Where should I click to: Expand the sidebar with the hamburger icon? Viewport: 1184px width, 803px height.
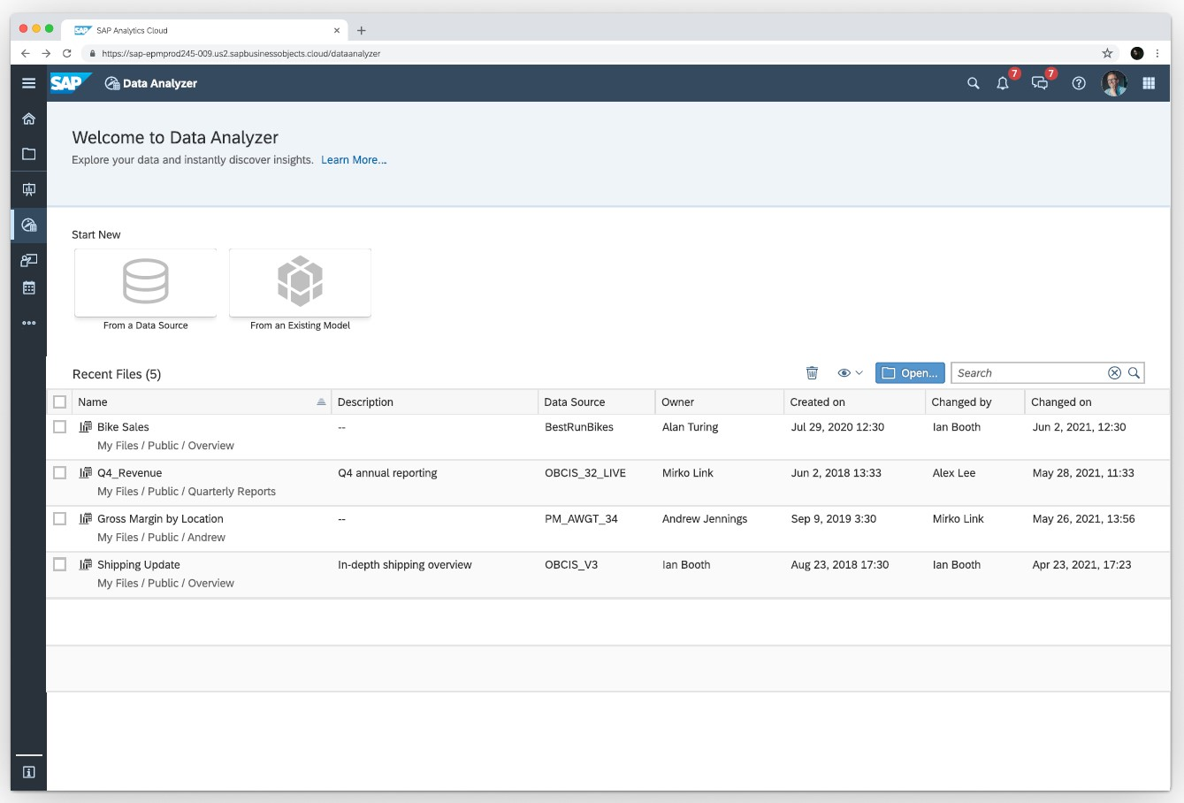(28, 82)
